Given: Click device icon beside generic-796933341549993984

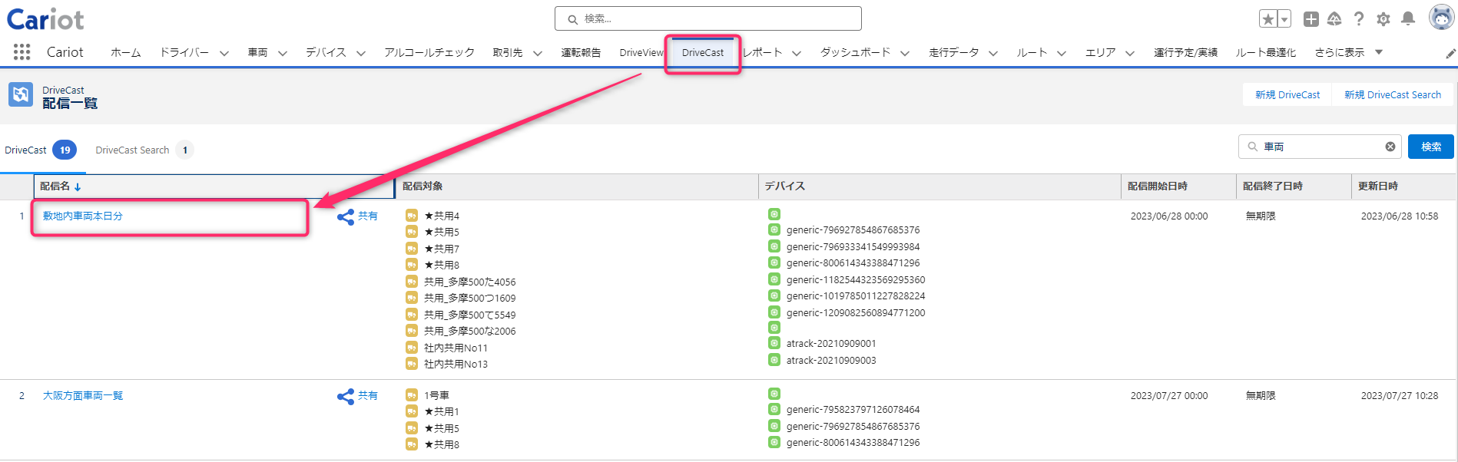Looking at the screenshot, I should (x=774, y=246).
